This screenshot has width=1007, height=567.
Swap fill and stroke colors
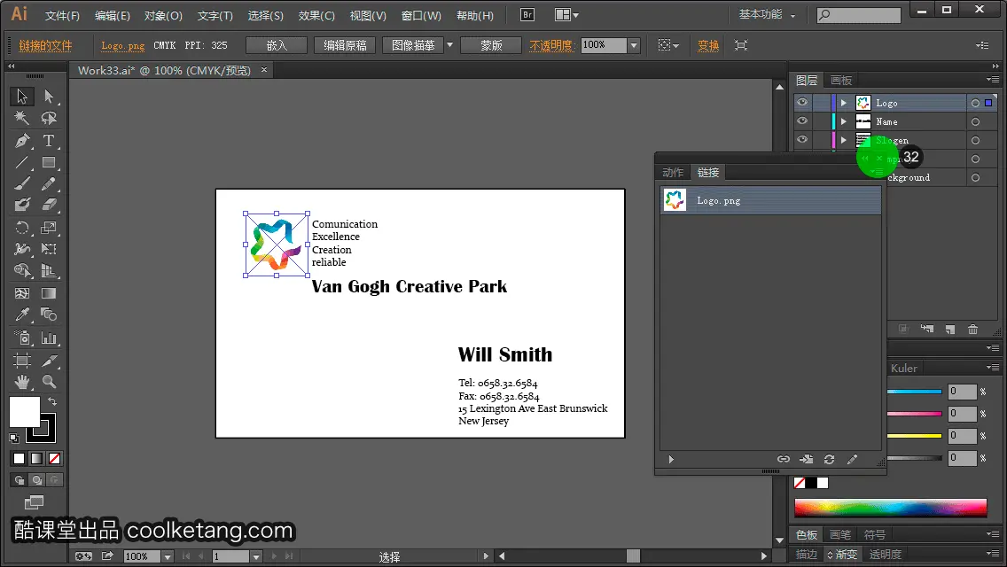coord(52,401)
